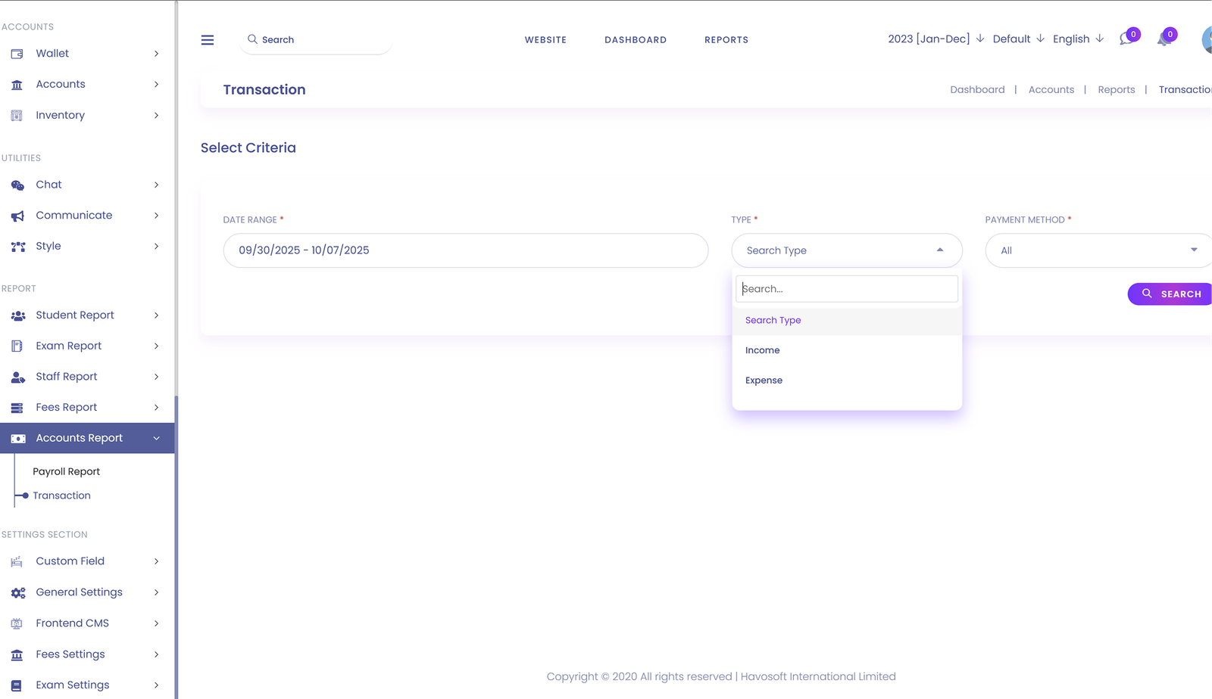Image resolution: width=1212 pixels, height=699 pixels.
Task: Click the Chat bubbles sidebar icon
Action: click(17, 185)
